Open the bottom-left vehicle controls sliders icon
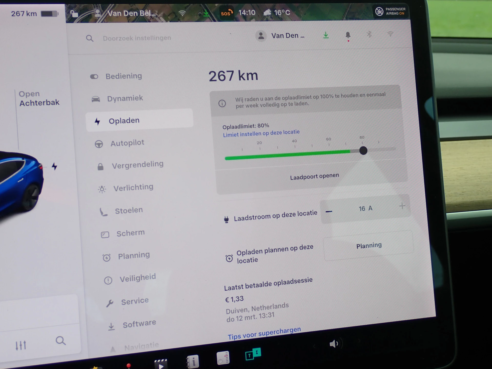The image size is (492, 369). point(21,345)
